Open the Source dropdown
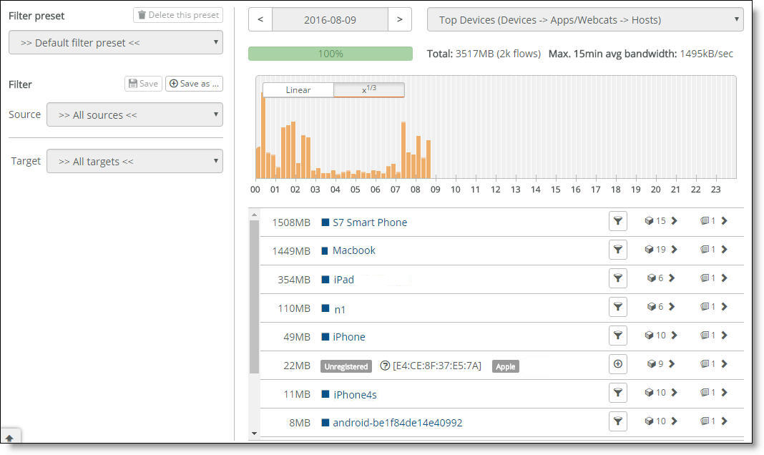Image resolution: width=764 pixels, height=455 pixels. 135,115
